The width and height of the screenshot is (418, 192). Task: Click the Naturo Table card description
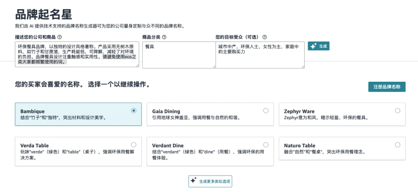(x=324, y=152)
